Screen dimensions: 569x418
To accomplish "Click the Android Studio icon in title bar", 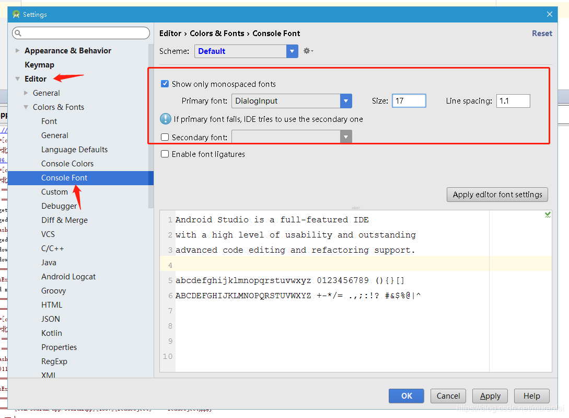I will pyautogui.click(x=16, y=14).
